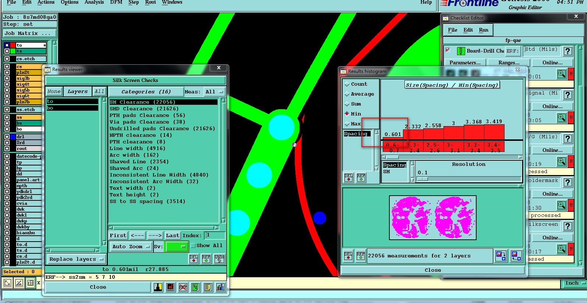The height and width of the screenshot is (303, 587).
Task: Select the Sum radio option
Action: coord(347,104)
